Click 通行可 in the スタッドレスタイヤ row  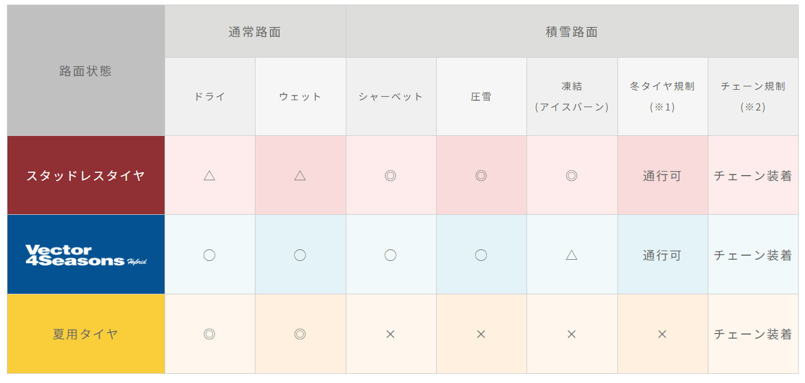[x=662, y=176]
